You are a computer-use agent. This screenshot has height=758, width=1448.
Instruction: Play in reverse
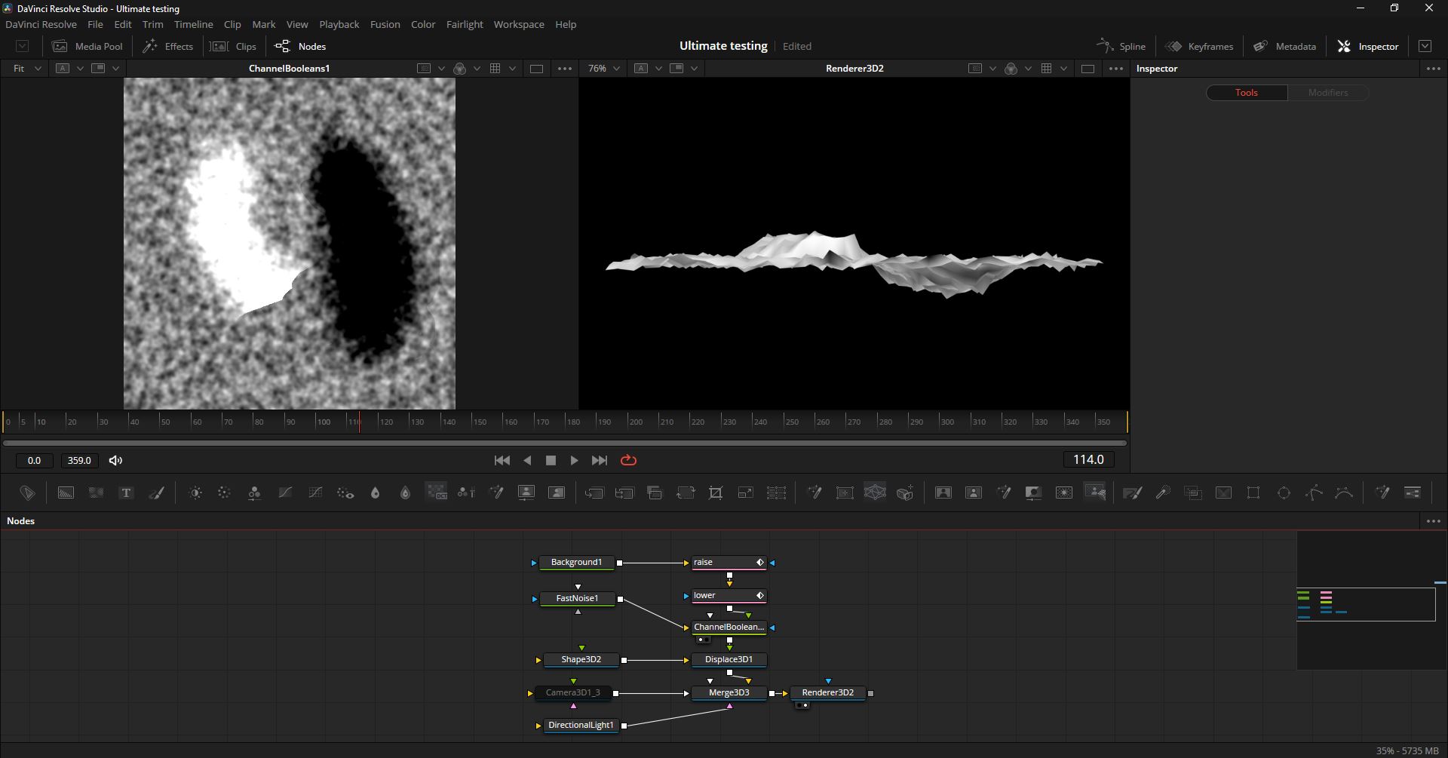click(x=527, y=460)
